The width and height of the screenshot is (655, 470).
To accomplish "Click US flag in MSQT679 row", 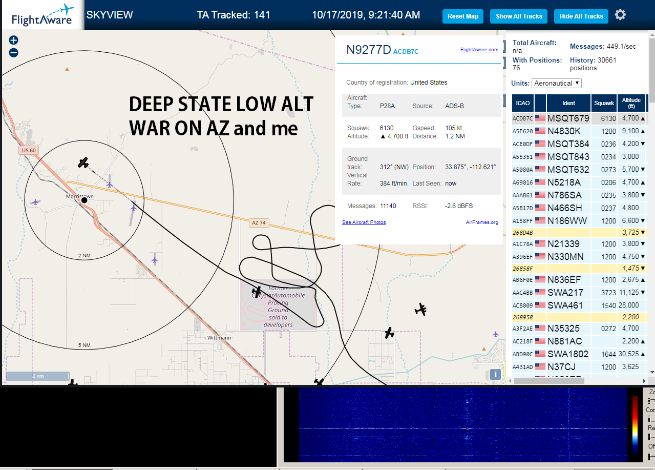I will [x=540, y=118].
